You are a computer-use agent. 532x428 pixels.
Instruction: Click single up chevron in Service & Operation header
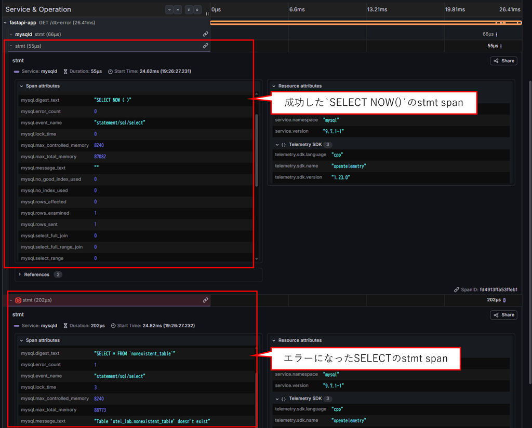point(178,9)
